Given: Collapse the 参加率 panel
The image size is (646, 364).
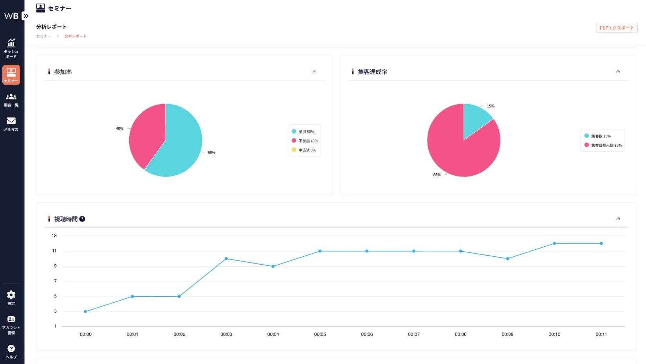Looking at the screenshot, I should click(x=314, y=72).
